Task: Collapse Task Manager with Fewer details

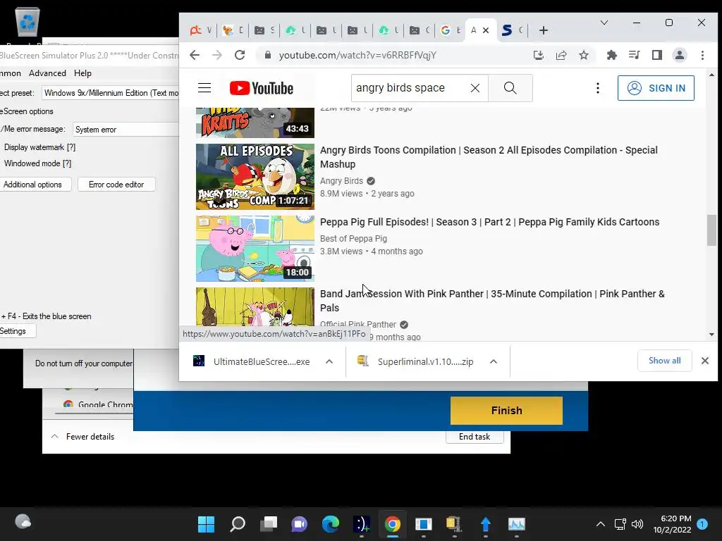Action: 83,437
